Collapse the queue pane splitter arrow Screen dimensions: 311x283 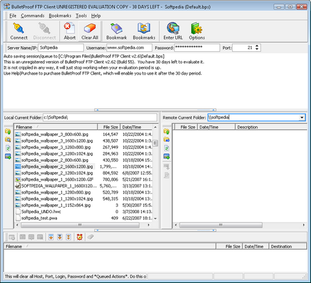pyautogui.click(x=98, y=230)
